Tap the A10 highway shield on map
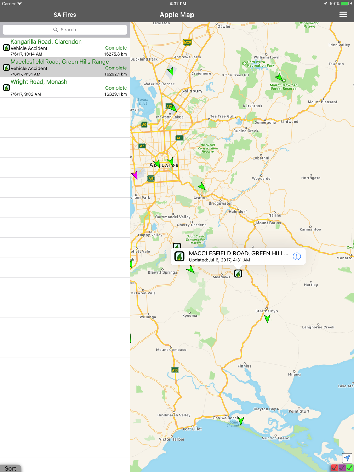 179,138
